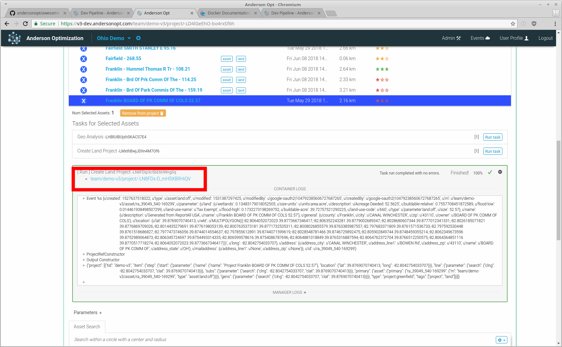The image size is (562, 347).
Task: Open the Ohio Demo project dropdown
Action: point(114,38)
